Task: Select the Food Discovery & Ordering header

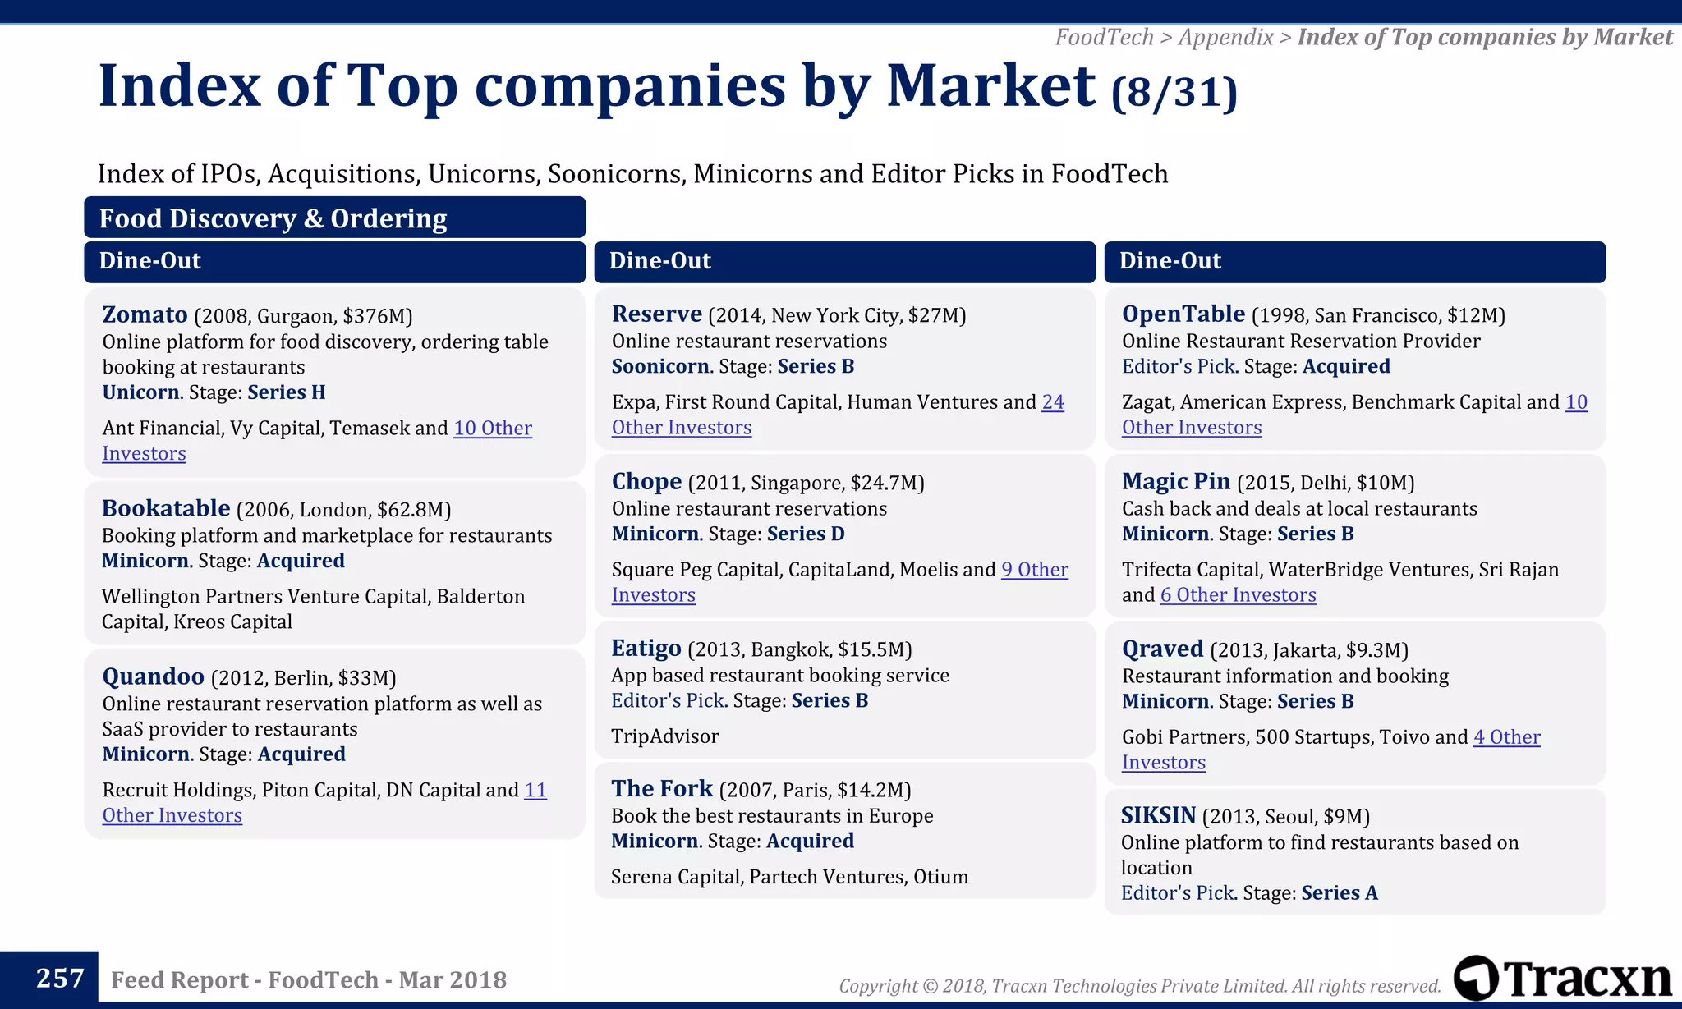Action: pyautogui.click(x=334, y=218)
